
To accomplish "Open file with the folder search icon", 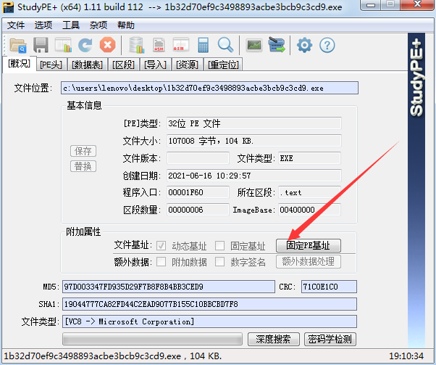I will click(x=18, y=45).
